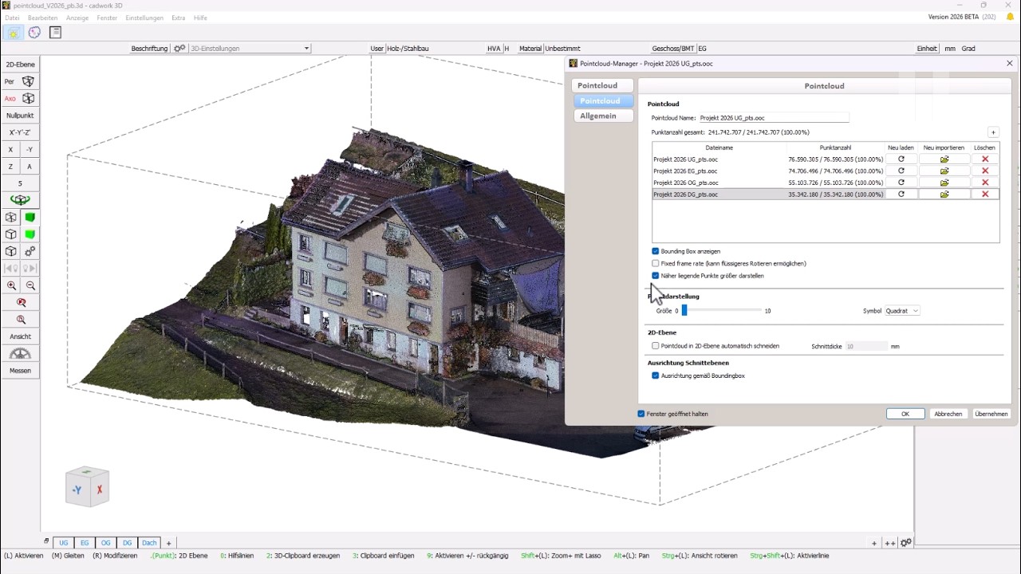The image size is (1021, 574).
Task: Re-import the Projekt 2026 DG_pts.ooc file
Action: pos(944,195)
